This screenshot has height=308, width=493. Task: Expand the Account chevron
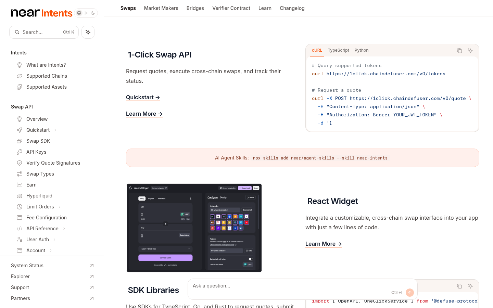click(51, 251)
